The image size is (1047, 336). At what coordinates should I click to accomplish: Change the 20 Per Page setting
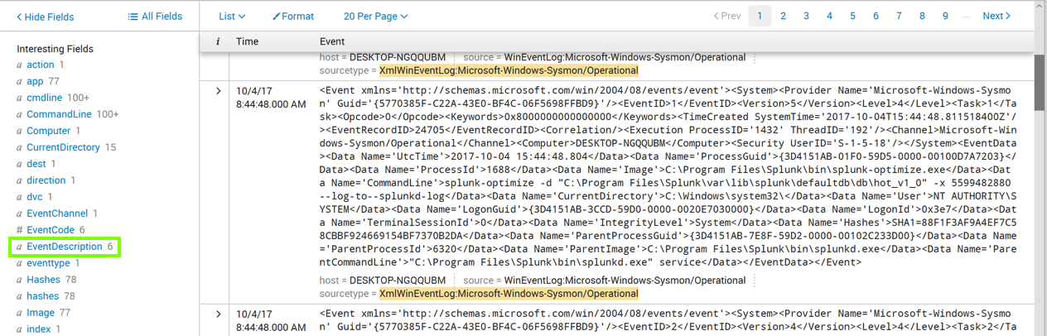point(375,17)
